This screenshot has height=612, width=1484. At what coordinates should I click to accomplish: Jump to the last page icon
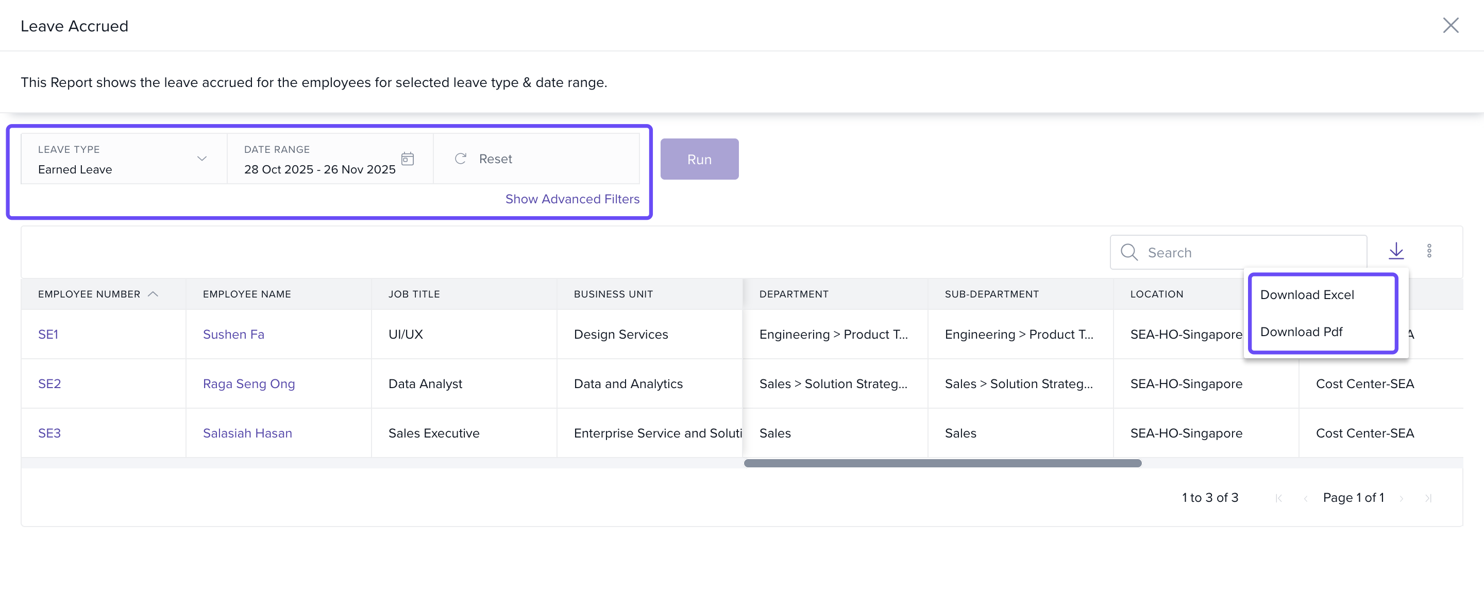tap(1428, 499)
